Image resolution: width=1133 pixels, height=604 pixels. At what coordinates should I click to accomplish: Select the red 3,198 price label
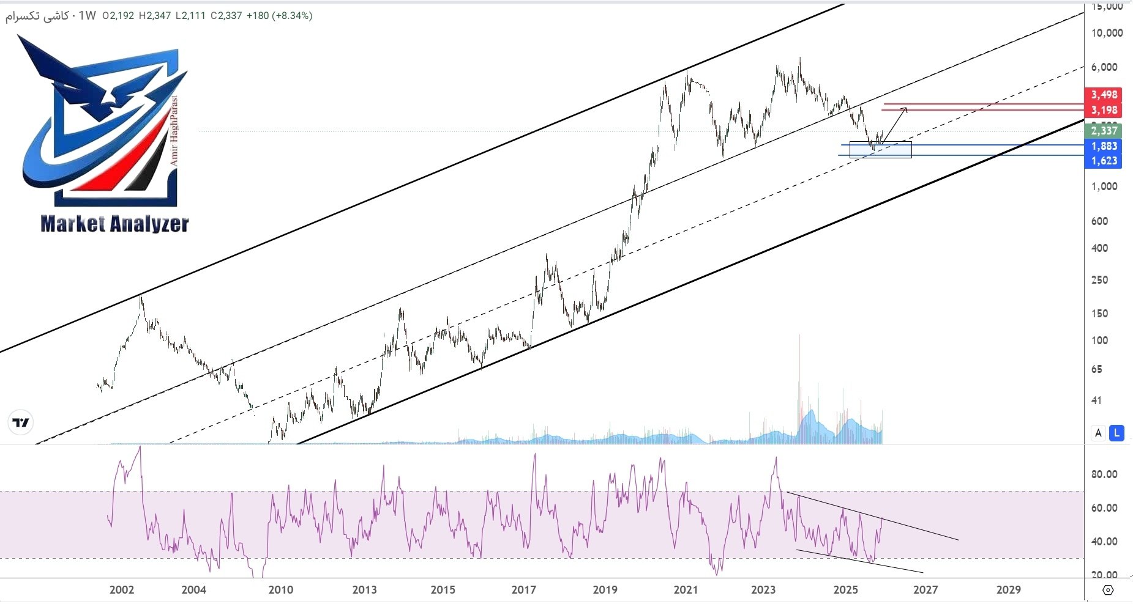point(1104,110)
